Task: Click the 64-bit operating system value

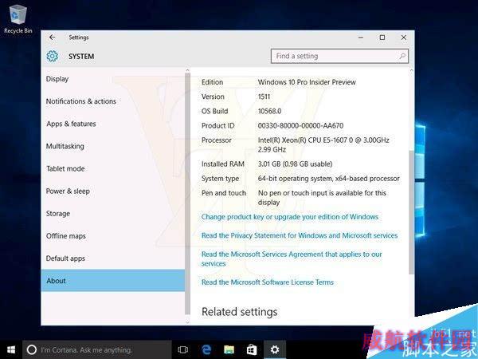Action: (328, 179)
